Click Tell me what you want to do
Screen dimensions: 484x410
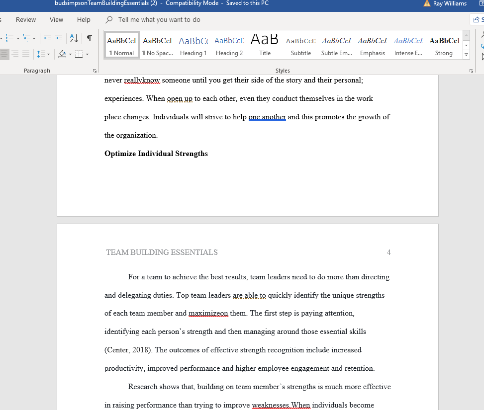pos(159,20)
